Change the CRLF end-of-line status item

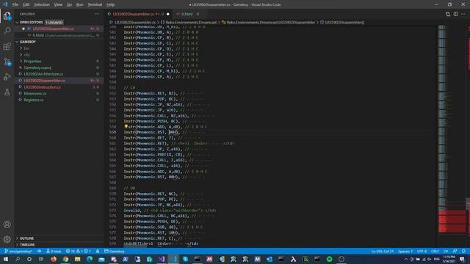pyautogui.click(x=435, y=251)
